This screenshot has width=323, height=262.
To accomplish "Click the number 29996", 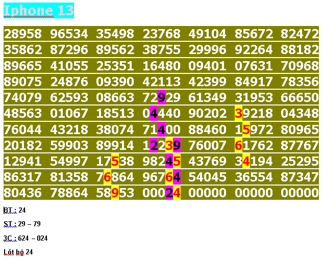I will pos(208,50).
